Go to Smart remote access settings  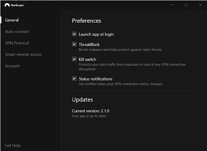(x=23, y=54)
